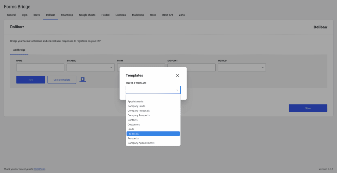Viewport: 337px width, 173px height.
Task: Expand the Backend dropdown
Action: pyautogui.click(x=91, y=67)
